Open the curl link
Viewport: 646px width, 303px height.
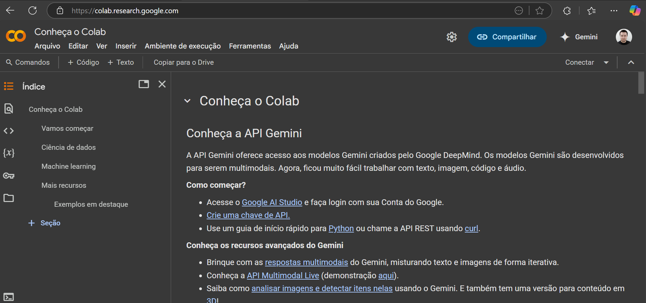point(471,228)
